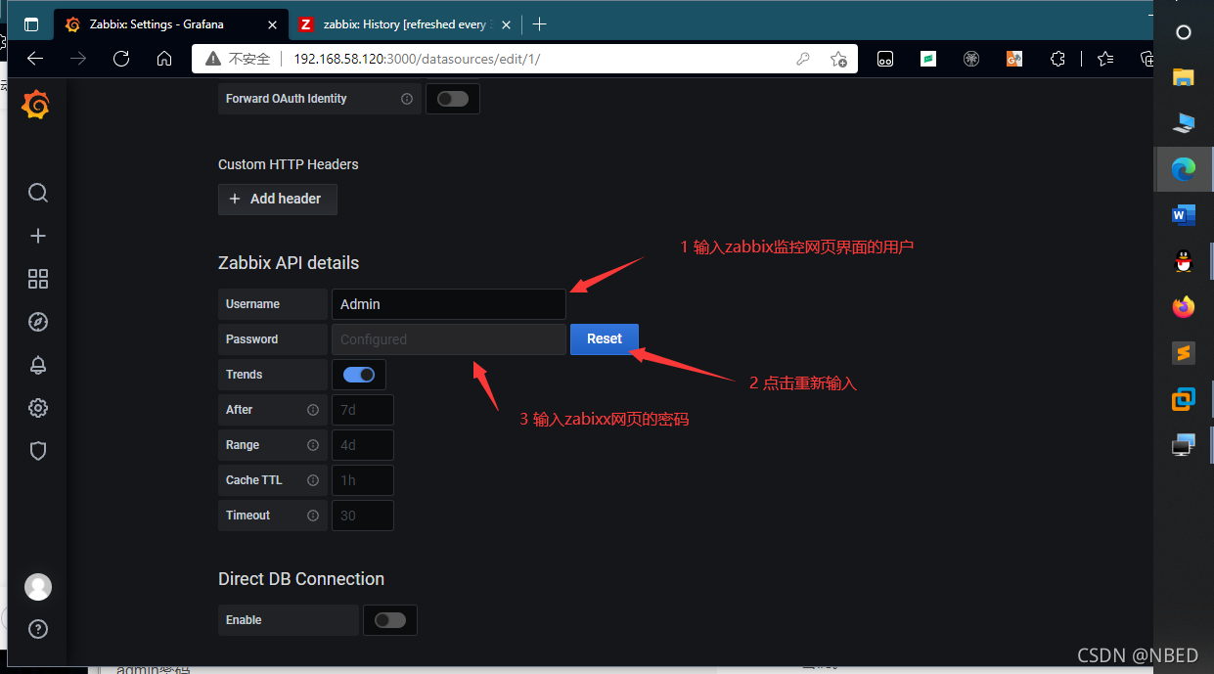1214x674 pixels.
Task: Click the browser back arrow
Action: tap(35, 59)
